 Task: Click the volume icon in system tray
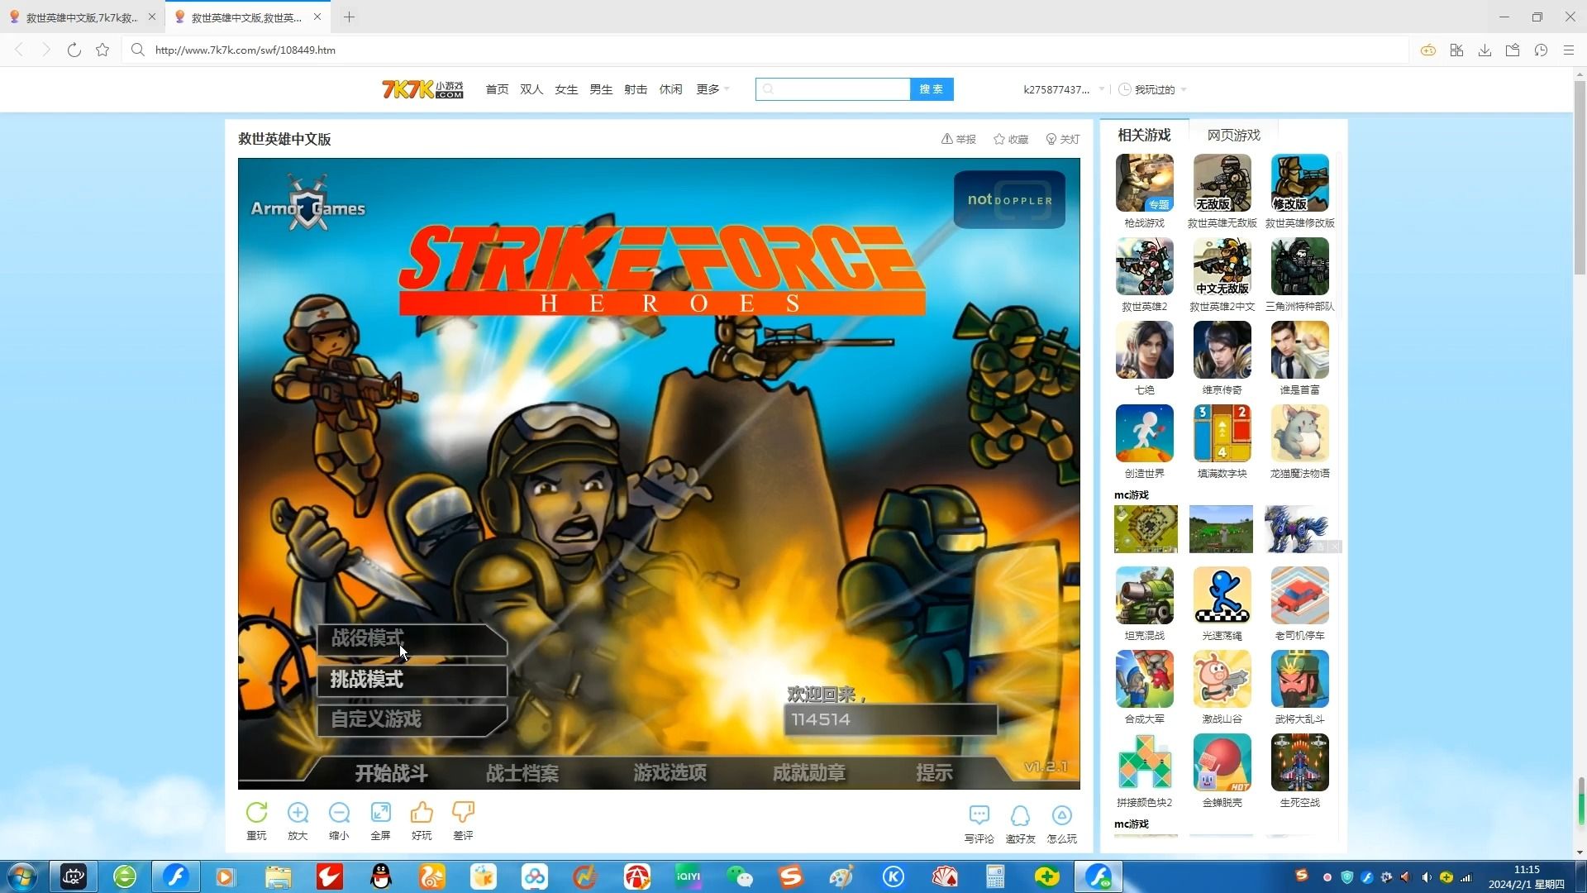pos(1427,877)
